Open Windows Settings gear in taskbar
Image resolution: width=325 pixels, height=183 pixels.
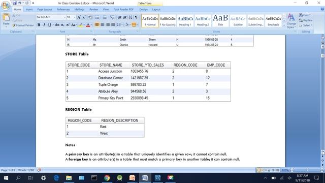click(43, 178)
